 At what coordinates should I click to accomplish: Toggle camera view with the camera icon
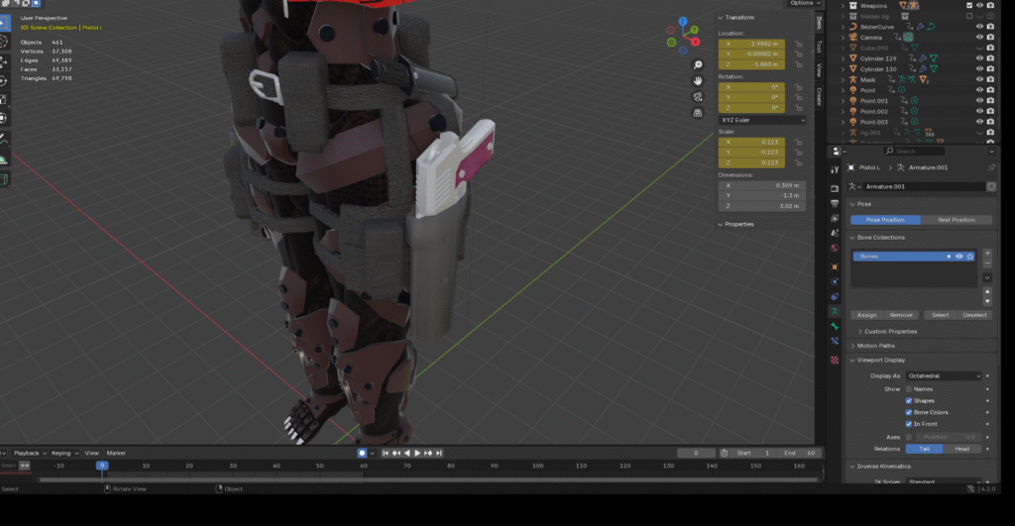(698, 96)
